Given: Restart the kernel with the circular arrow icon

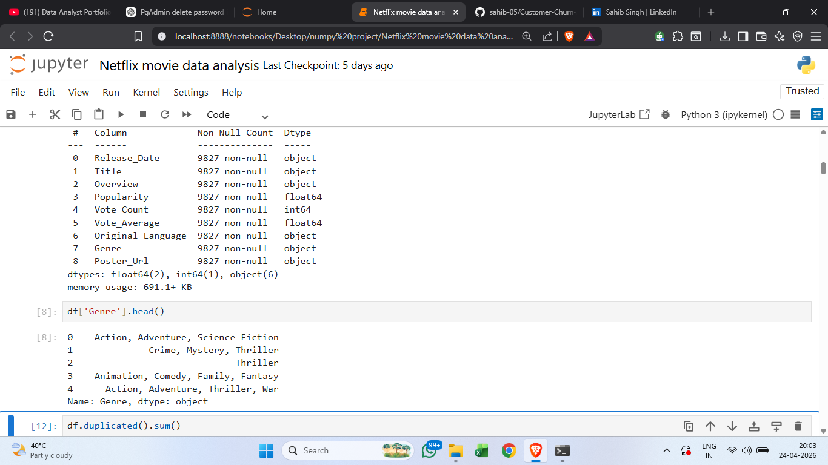Looking at the screenshot, I should (x=165, y=114).
